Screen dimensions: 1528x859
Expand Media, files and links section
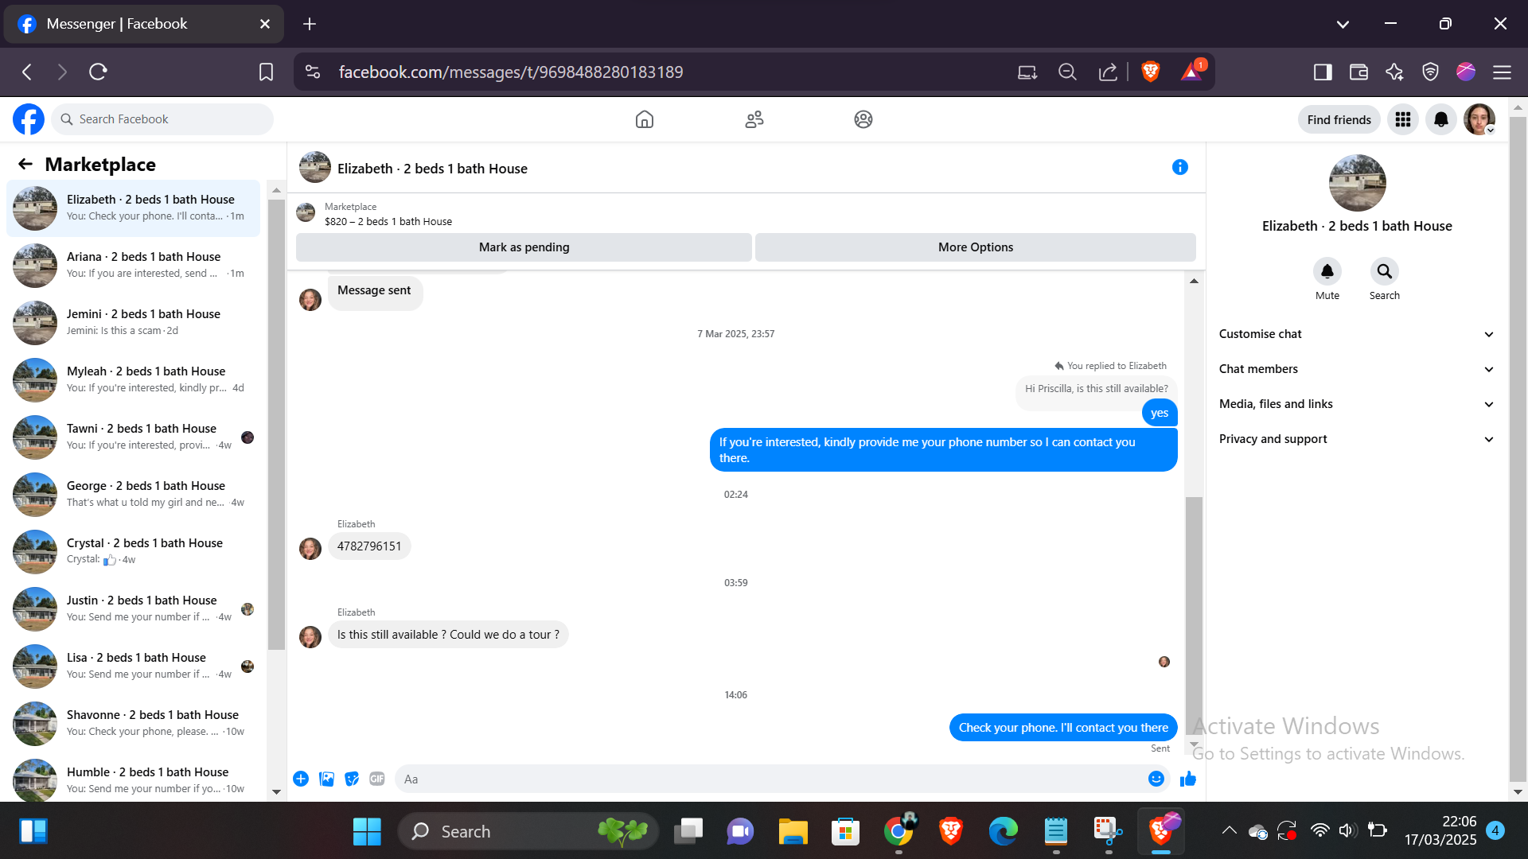click(1356, 404)
